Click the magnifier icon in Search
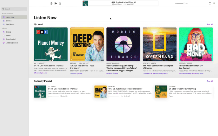Viewport: 218px width, 136px height. (3, 9)
